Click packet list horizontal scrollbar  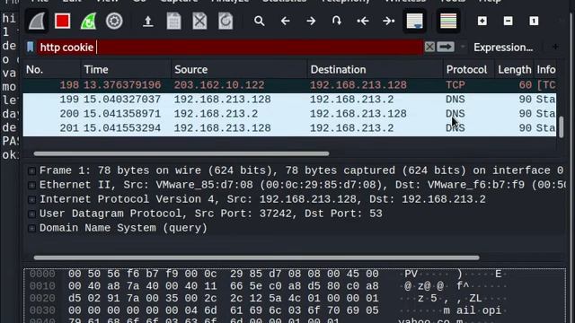[x=181, y=153]
